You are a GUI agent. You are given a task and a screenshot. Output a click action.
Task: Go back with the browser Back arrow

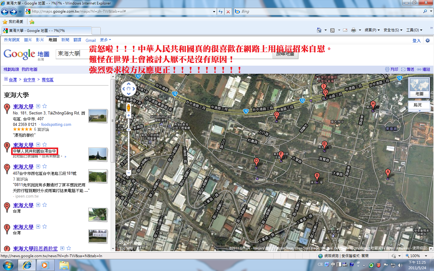click(x=5, y=11)
